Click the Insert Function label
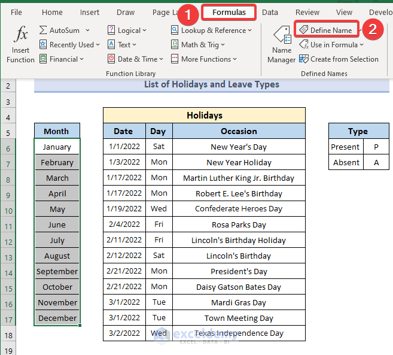This screenshot has height=355, width=393. 20,55
